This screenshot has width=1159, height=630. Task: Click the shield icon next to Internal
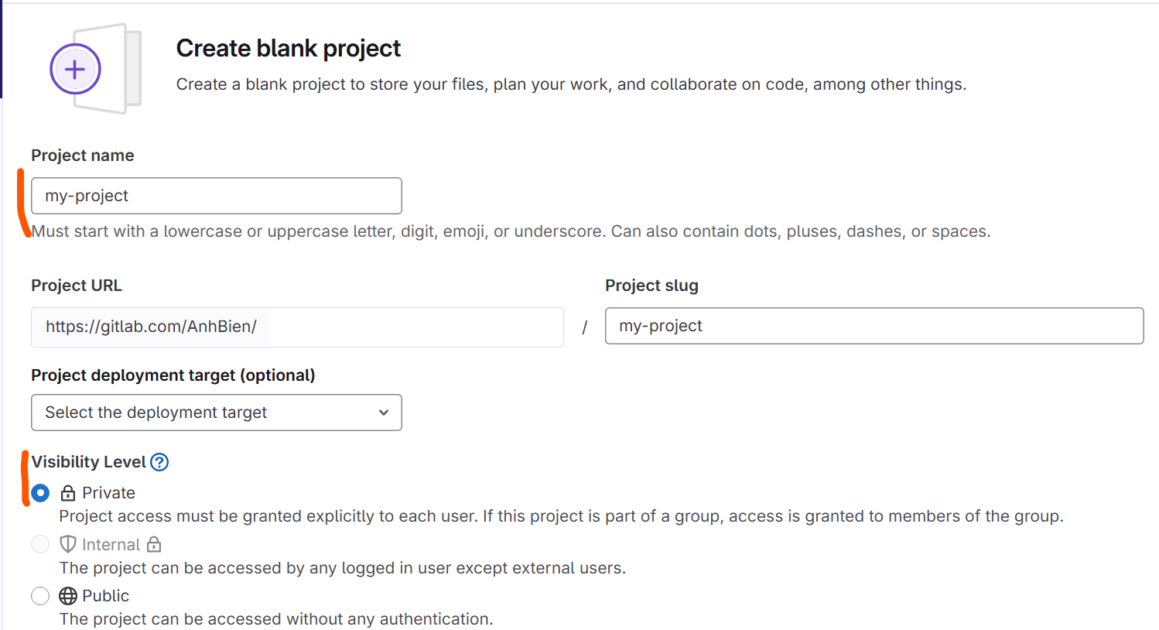[x=67, y=544]
